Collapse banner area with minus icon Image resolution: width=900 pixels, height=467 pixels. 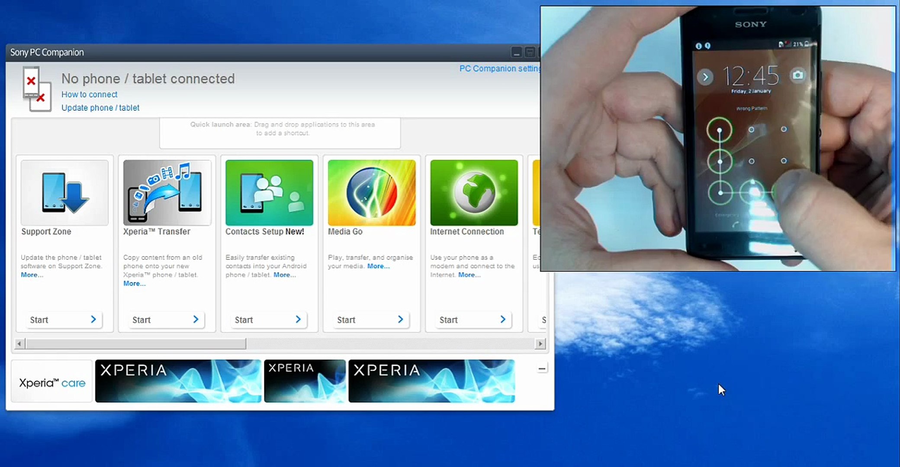click(542, 368)
